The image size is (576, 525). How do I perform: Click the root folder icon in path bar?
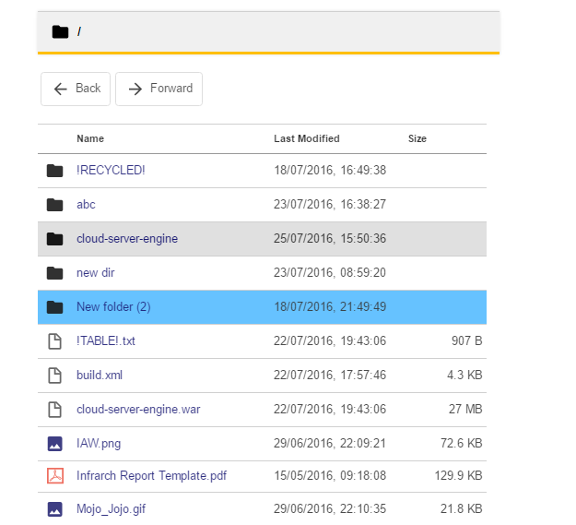[60, 32]
